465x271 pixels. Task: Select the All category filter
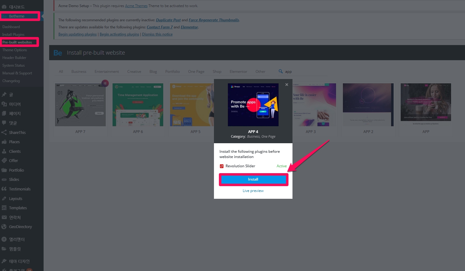[61, 72]
